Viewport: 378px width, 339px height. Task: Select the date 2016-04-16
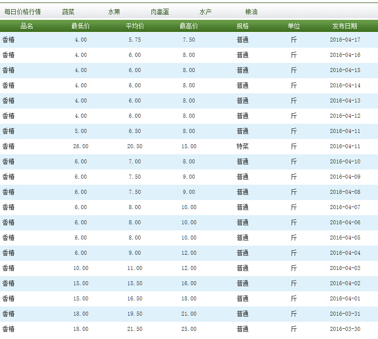click(345, 55)
